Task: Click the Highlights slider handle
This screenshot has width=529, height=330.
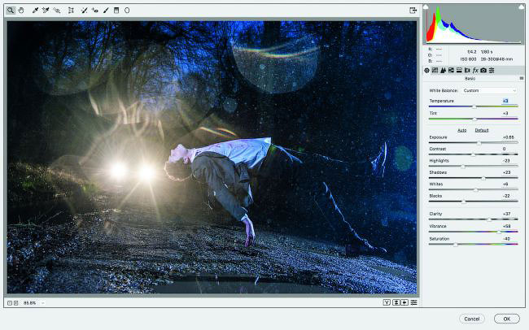Action: (463, 166)
